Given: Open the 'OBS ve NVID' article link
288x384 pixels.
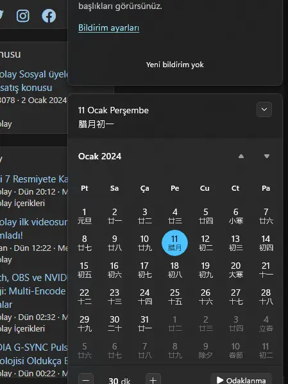Looking at the screenshot, I should 34,291.
